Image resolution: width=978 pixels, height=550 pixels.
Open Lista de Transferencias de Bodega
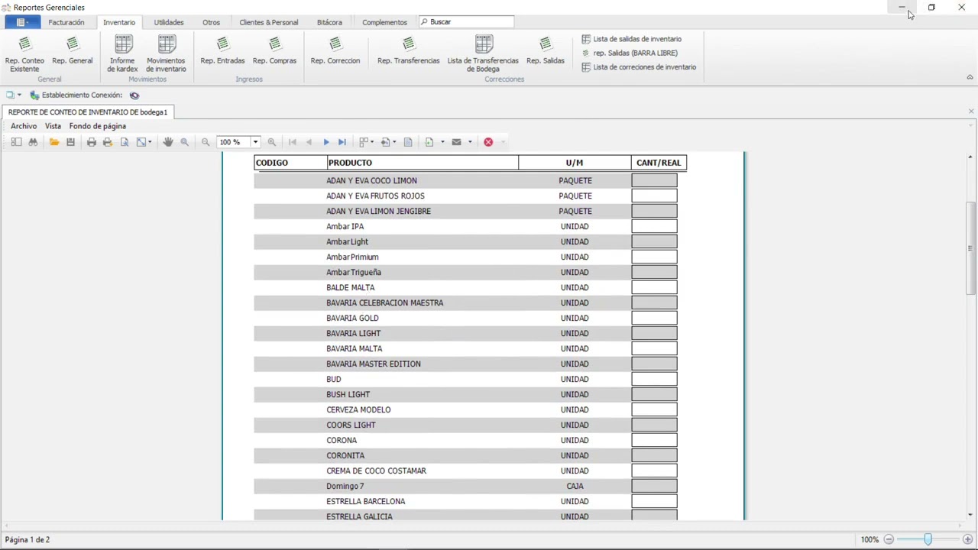483,53
